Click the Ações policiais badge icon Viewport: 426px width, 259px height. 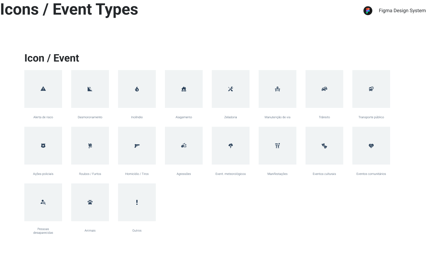point(43,146)
